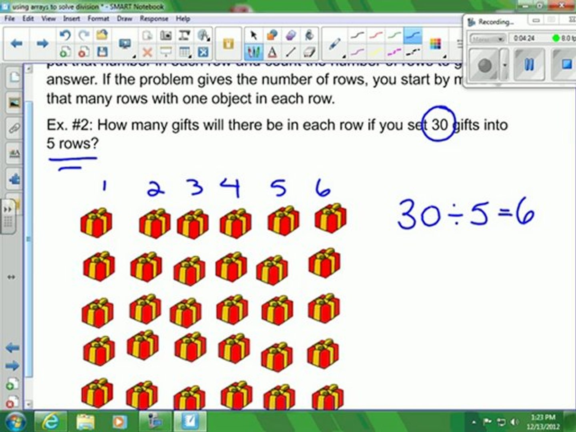Open a Notebook file

[102, 35]
